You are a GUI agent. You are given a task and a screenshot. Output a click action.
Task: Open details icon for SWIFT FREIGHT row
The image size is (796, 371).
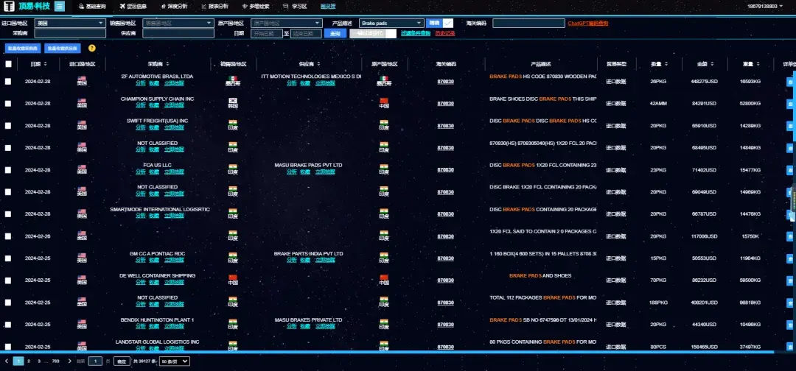coord(791,126)
